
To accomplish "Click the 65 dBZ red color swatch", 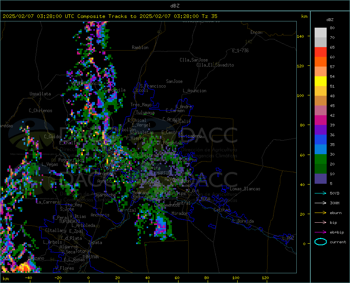I will pos(320,52).
